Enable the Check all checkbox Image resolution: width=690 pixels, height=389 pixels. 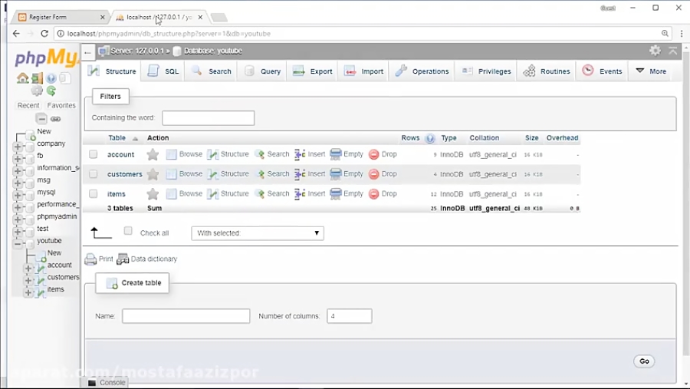(128, 231)
